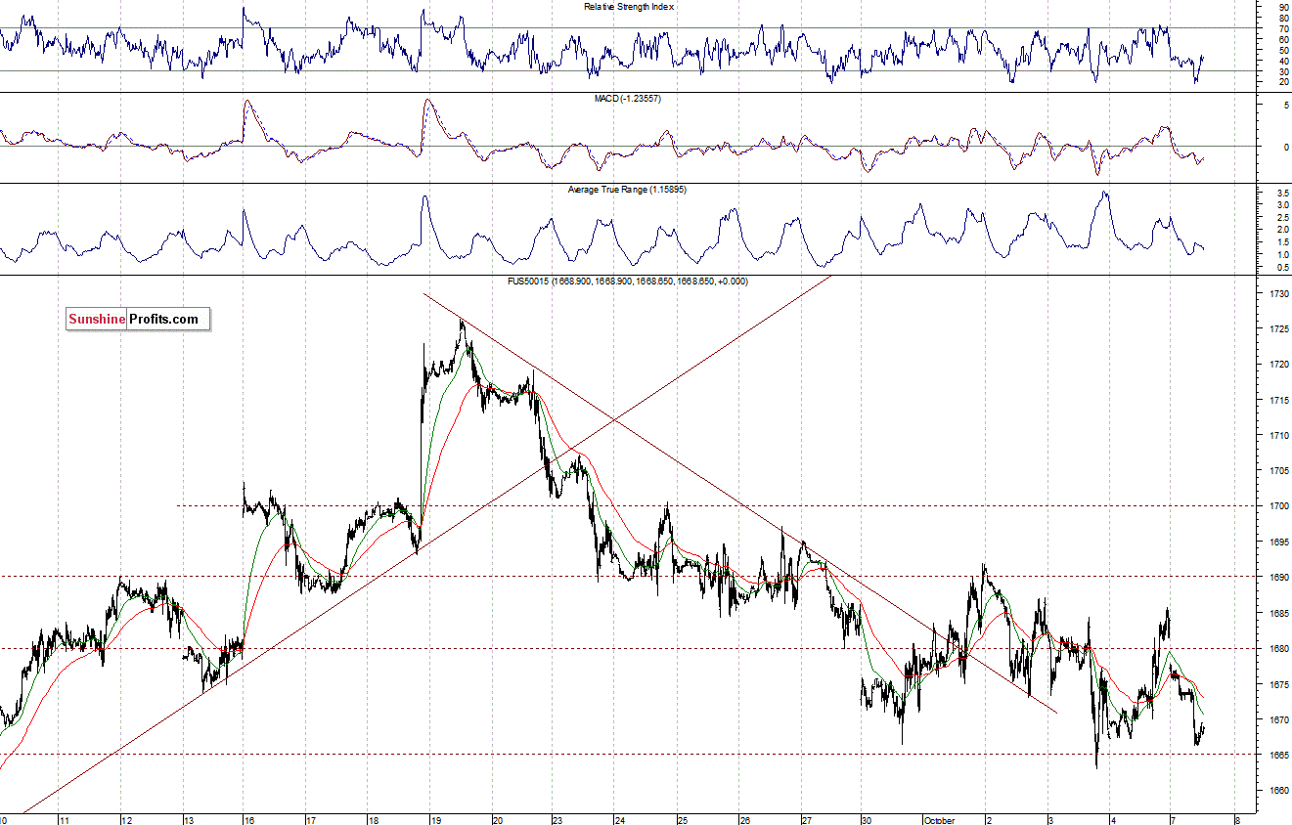Click the FUS50015 price chart title
This screenshot has height=825, width=1292.
point(630,282)
